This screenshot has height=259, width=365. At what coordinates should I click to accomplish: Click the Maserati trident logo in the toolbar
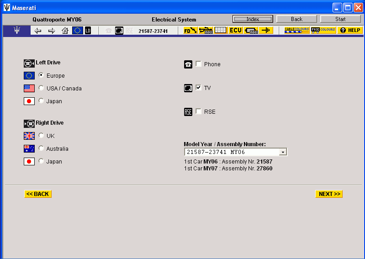[17, 31]
